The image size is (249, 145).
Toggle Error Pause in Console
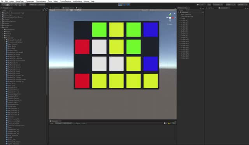pos(77,123)
